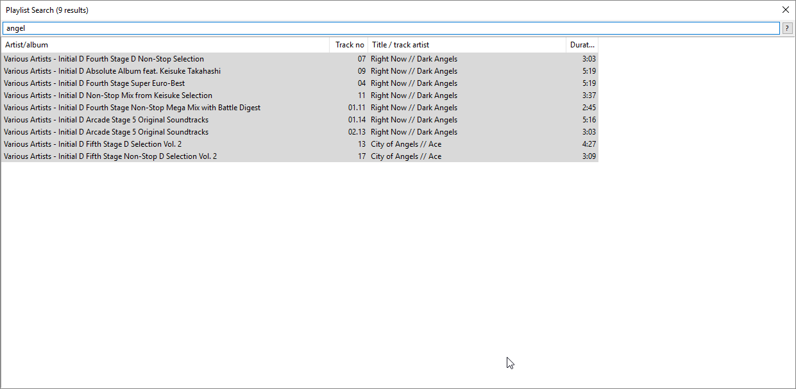
Task: Sort by the Track no column header
Action: click(x=349, y=45)
